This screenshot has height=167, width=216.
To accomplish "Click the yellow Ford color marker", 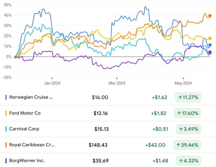I will pyautogui.click(x=6, y=113).
